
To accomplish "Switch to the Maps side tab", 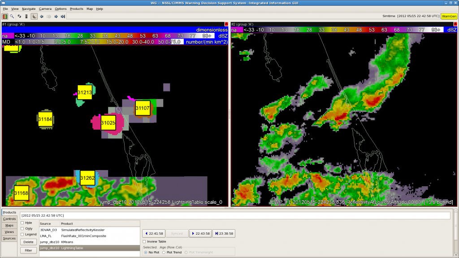I will click(x=9, y=225).
